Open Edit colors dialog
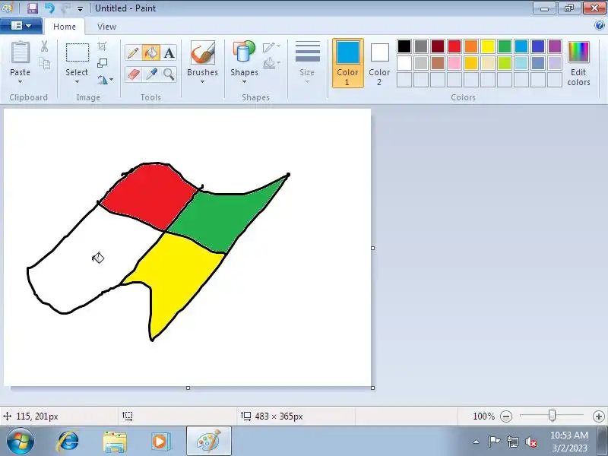The image size is (608, 456). [x=578, y=64]
